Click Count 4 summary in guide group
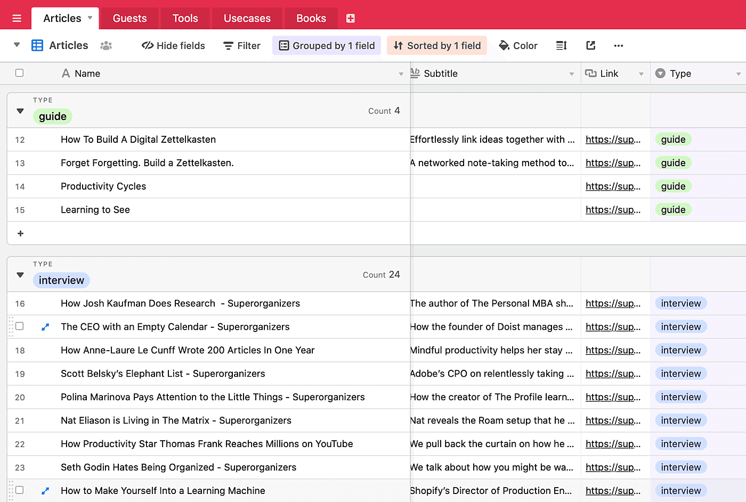The width and height of the screenshot is (746, 502). coord(384,110)
